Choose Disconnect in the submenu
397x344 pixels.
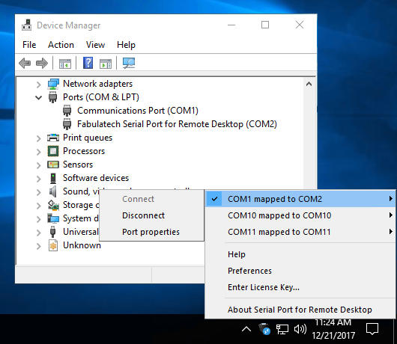(143, 215)
